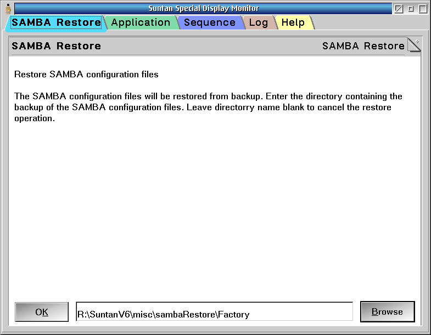Open the window system menu icon
Image resolution: width=431 pixels, height=335 pixels.
(x=8, y=9)
